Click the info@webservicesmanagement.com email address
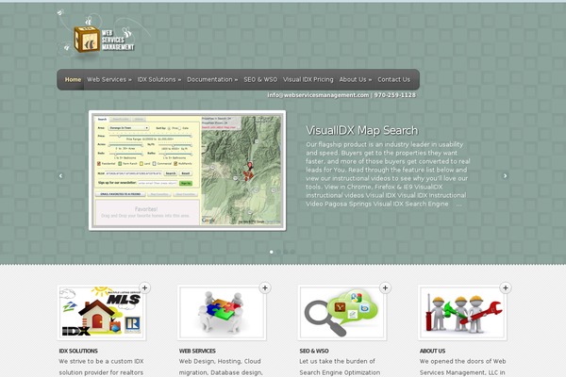This screenshot has width=566, height=377. (x=318, y=95)
